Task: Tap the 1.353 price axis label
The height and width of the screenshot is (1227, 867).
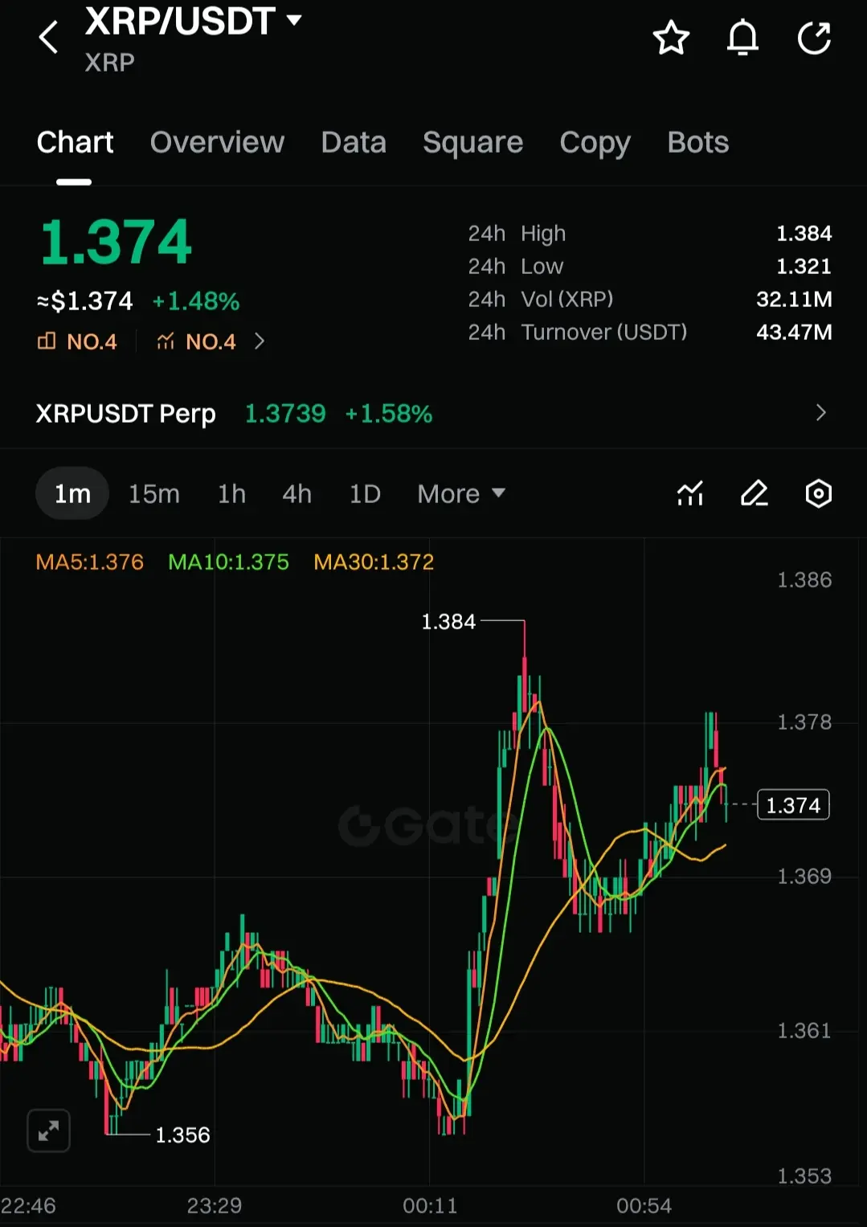Action: 804,1176
